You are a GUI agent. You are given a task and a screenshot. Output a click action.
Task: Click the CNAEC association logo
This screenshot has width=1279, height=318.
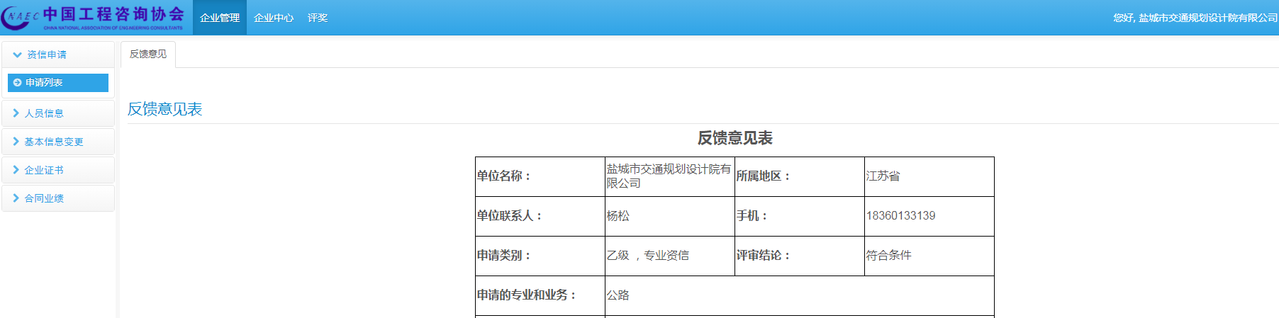[94, 18]
